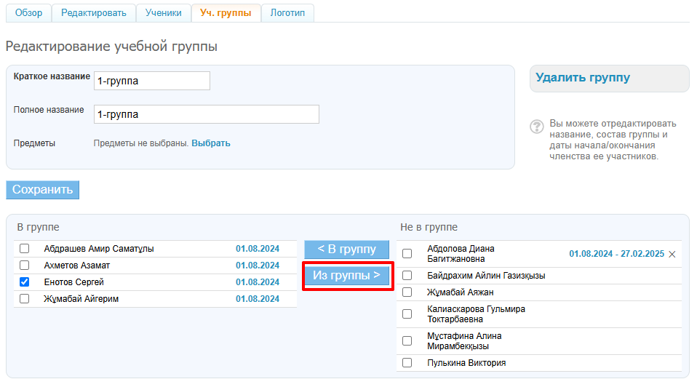Check the box for Пулькина Виктория
The width and height of the screenshot is (697, 379).
point(407,363)
